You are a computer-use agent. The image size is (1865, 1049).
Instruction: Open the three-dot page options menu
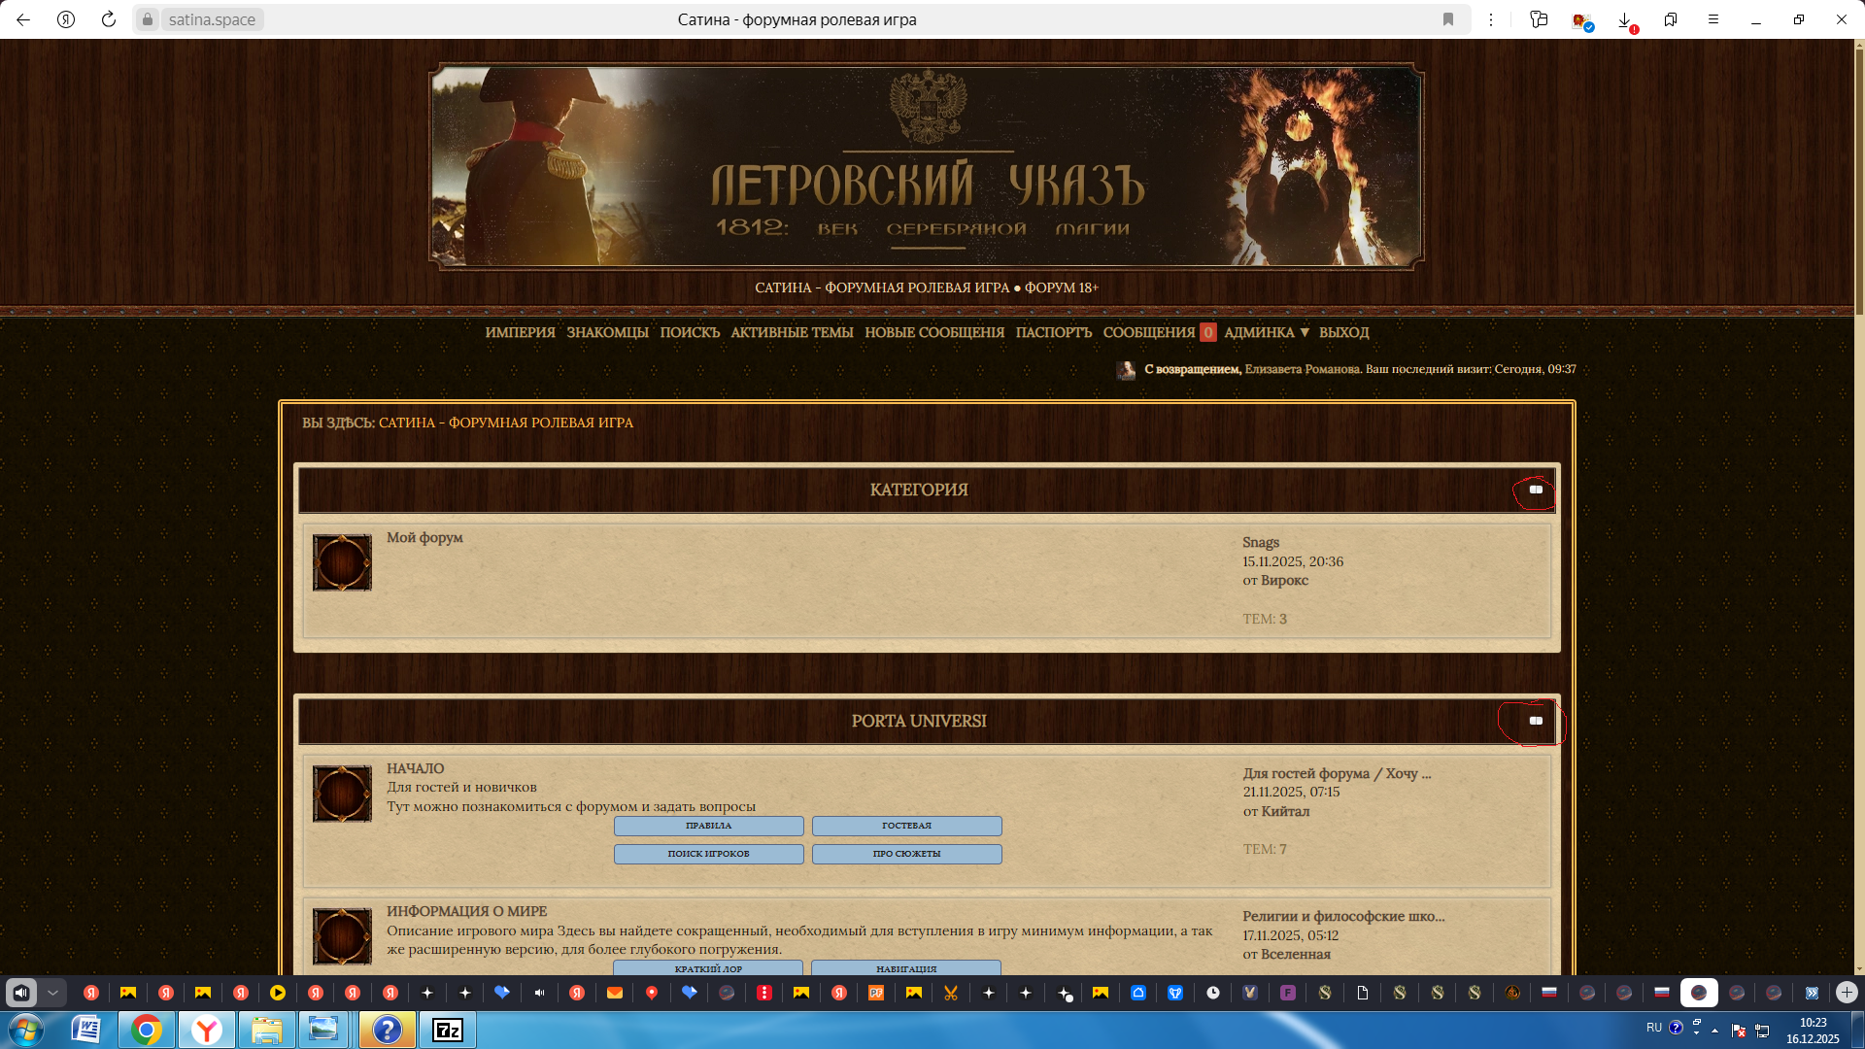pos(1491,19)
